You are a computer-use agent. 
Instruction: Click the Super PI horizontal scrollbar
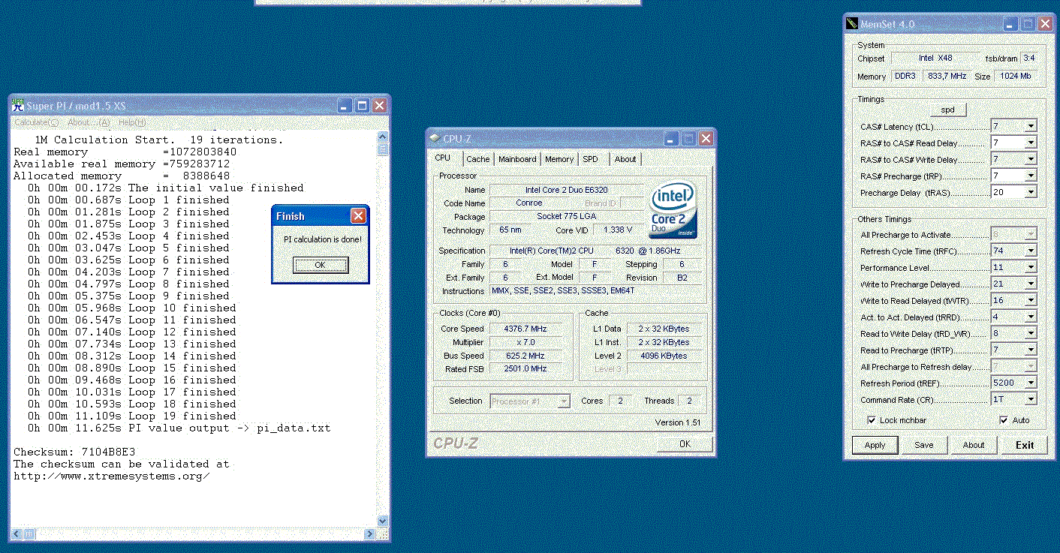194,534
